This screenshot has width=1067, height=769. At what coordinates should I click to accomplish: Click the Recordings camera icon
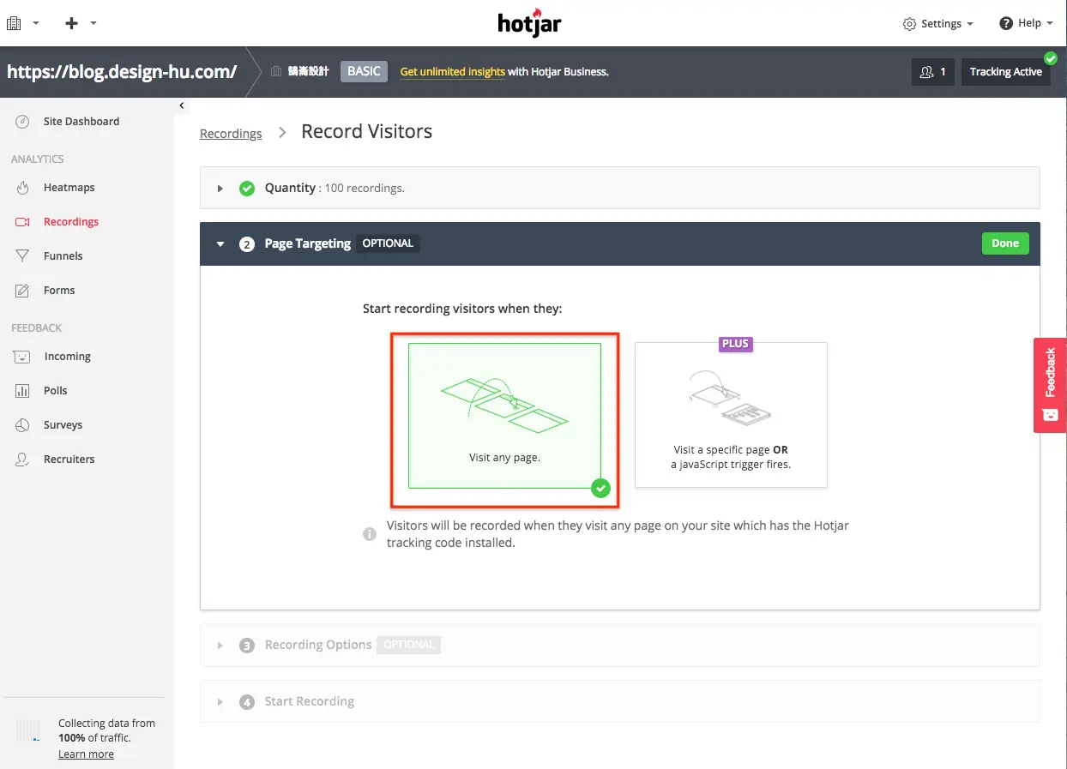point(23,222)
